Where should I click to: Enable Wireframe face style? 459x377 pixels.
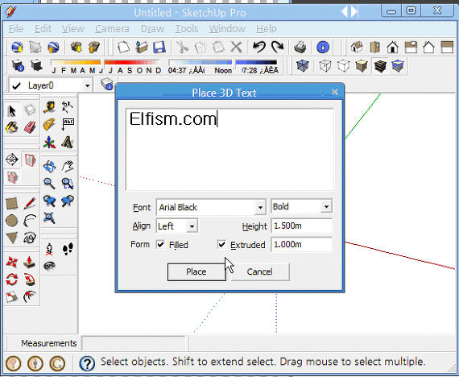coord(325,65)
